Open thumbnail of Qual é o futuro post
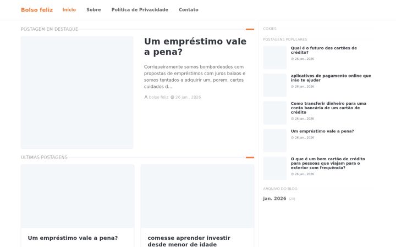 click(x=275, y=58)
